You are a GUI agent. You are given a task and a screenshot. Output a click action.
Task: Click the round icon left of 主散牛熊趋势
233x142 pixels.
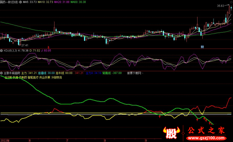(2, 73)
